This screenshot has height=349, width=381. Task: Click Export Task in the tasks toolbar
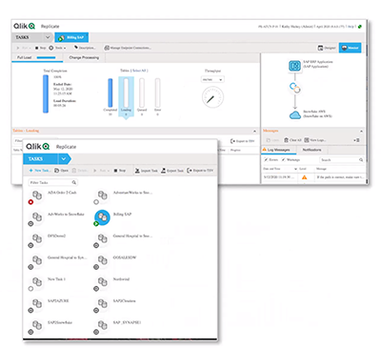tap(172, 171)
